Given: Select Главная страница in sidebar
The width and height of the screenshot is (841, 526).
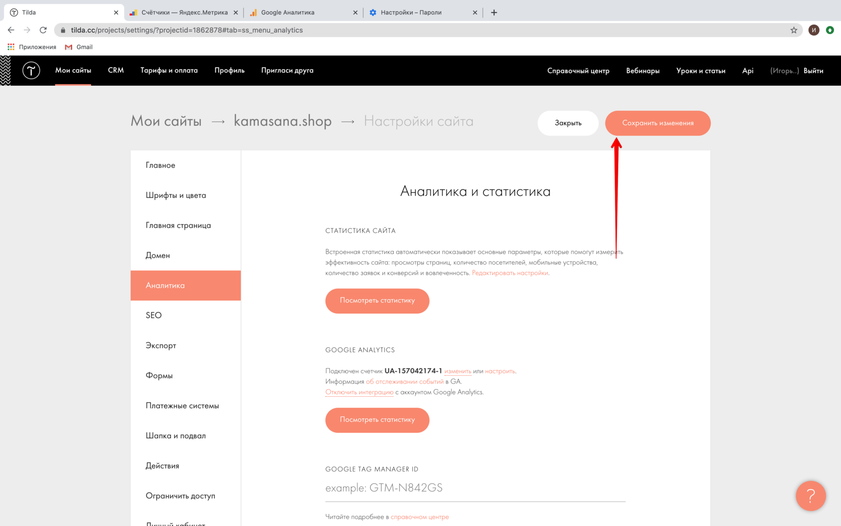Looking at the screenshot, I should pos(186,225).
